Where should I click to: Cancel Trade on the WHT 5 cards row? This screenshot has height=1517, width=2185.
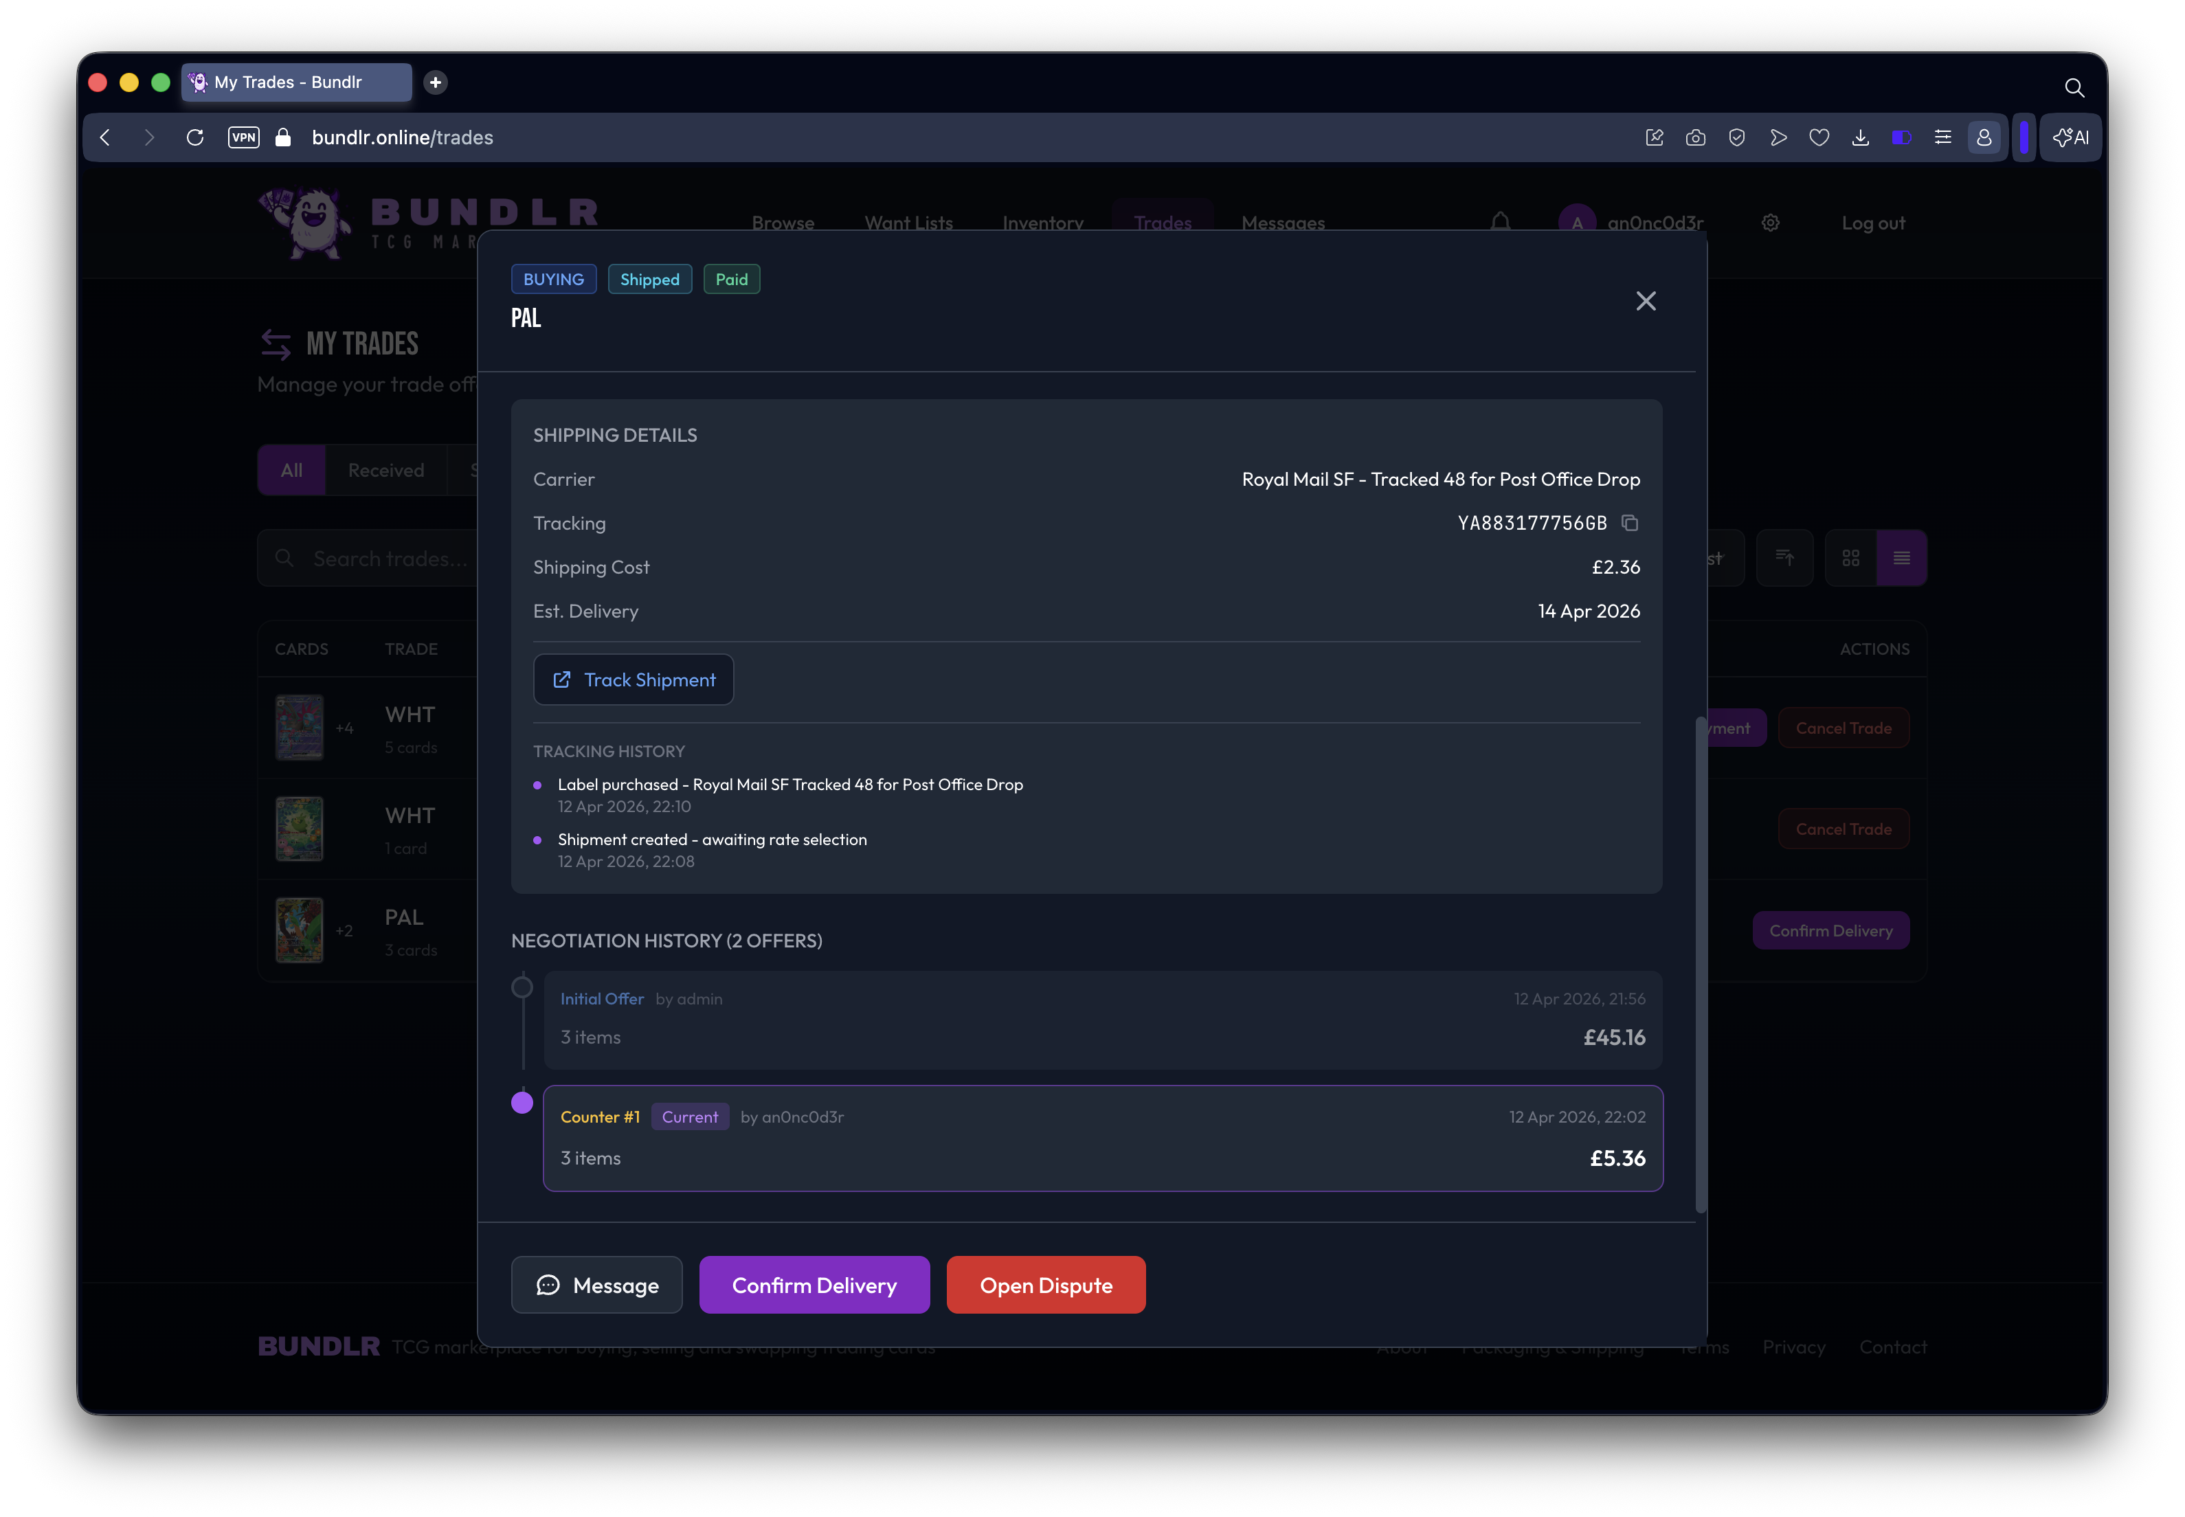pyautogui.click(x=1843, y=728)
